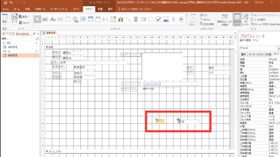Select the Label (Aa) control

point(52,19)
